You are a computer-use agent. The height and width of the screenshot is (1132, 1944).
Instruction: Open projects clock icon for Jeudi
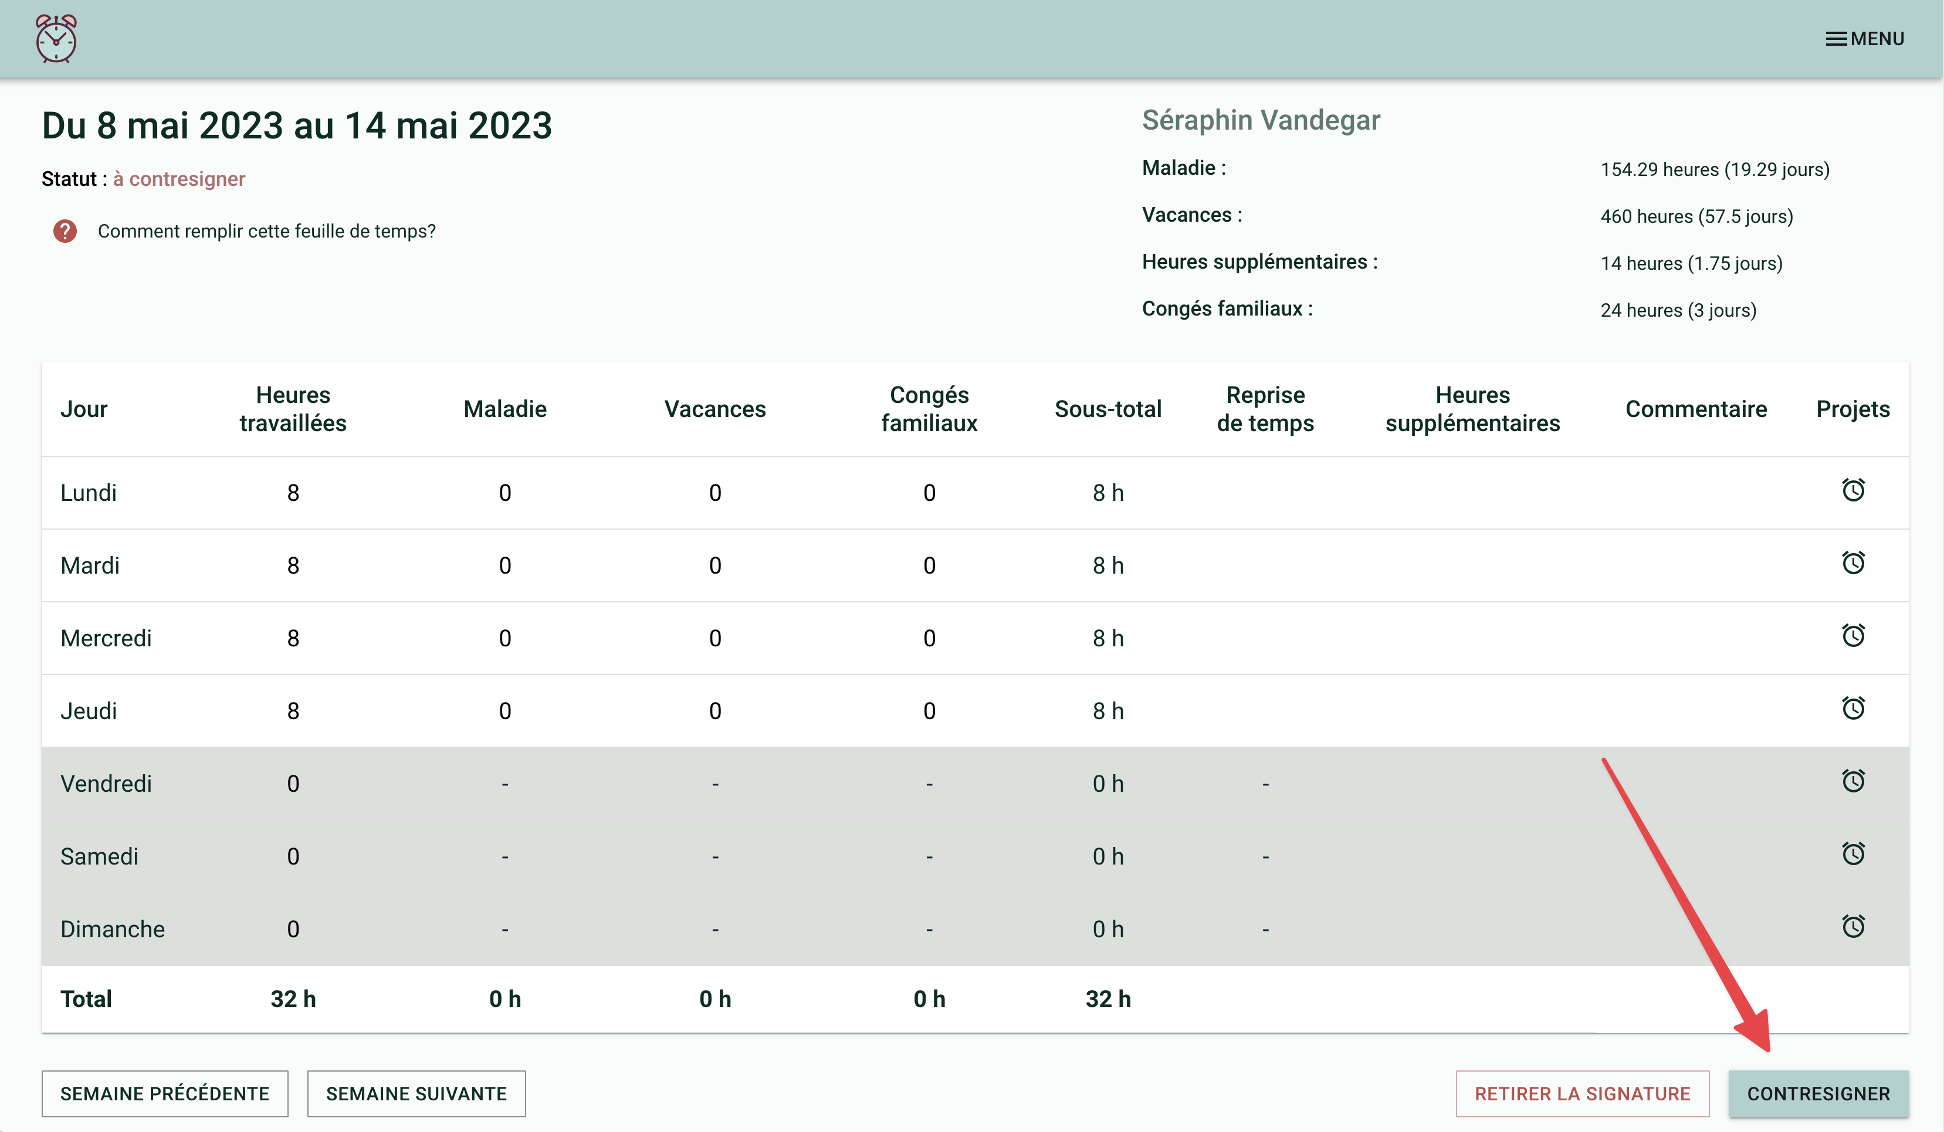tap(1853, 709)
